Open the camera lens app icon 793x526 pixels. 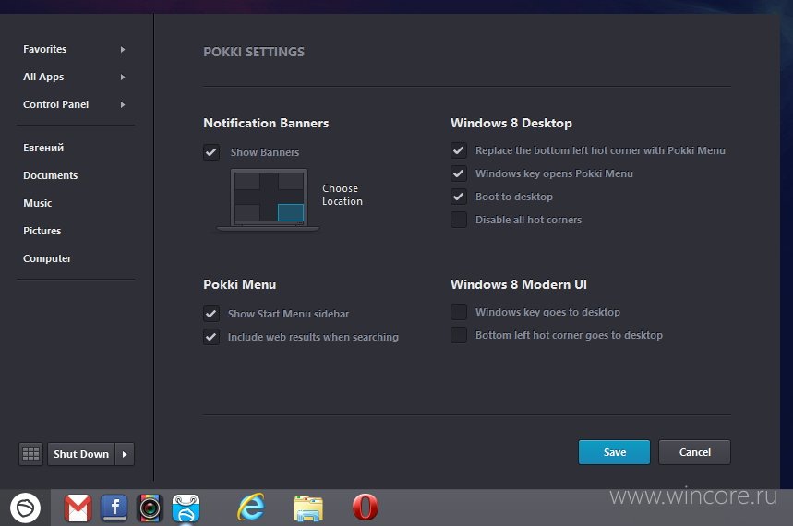[x=150, y=508]
